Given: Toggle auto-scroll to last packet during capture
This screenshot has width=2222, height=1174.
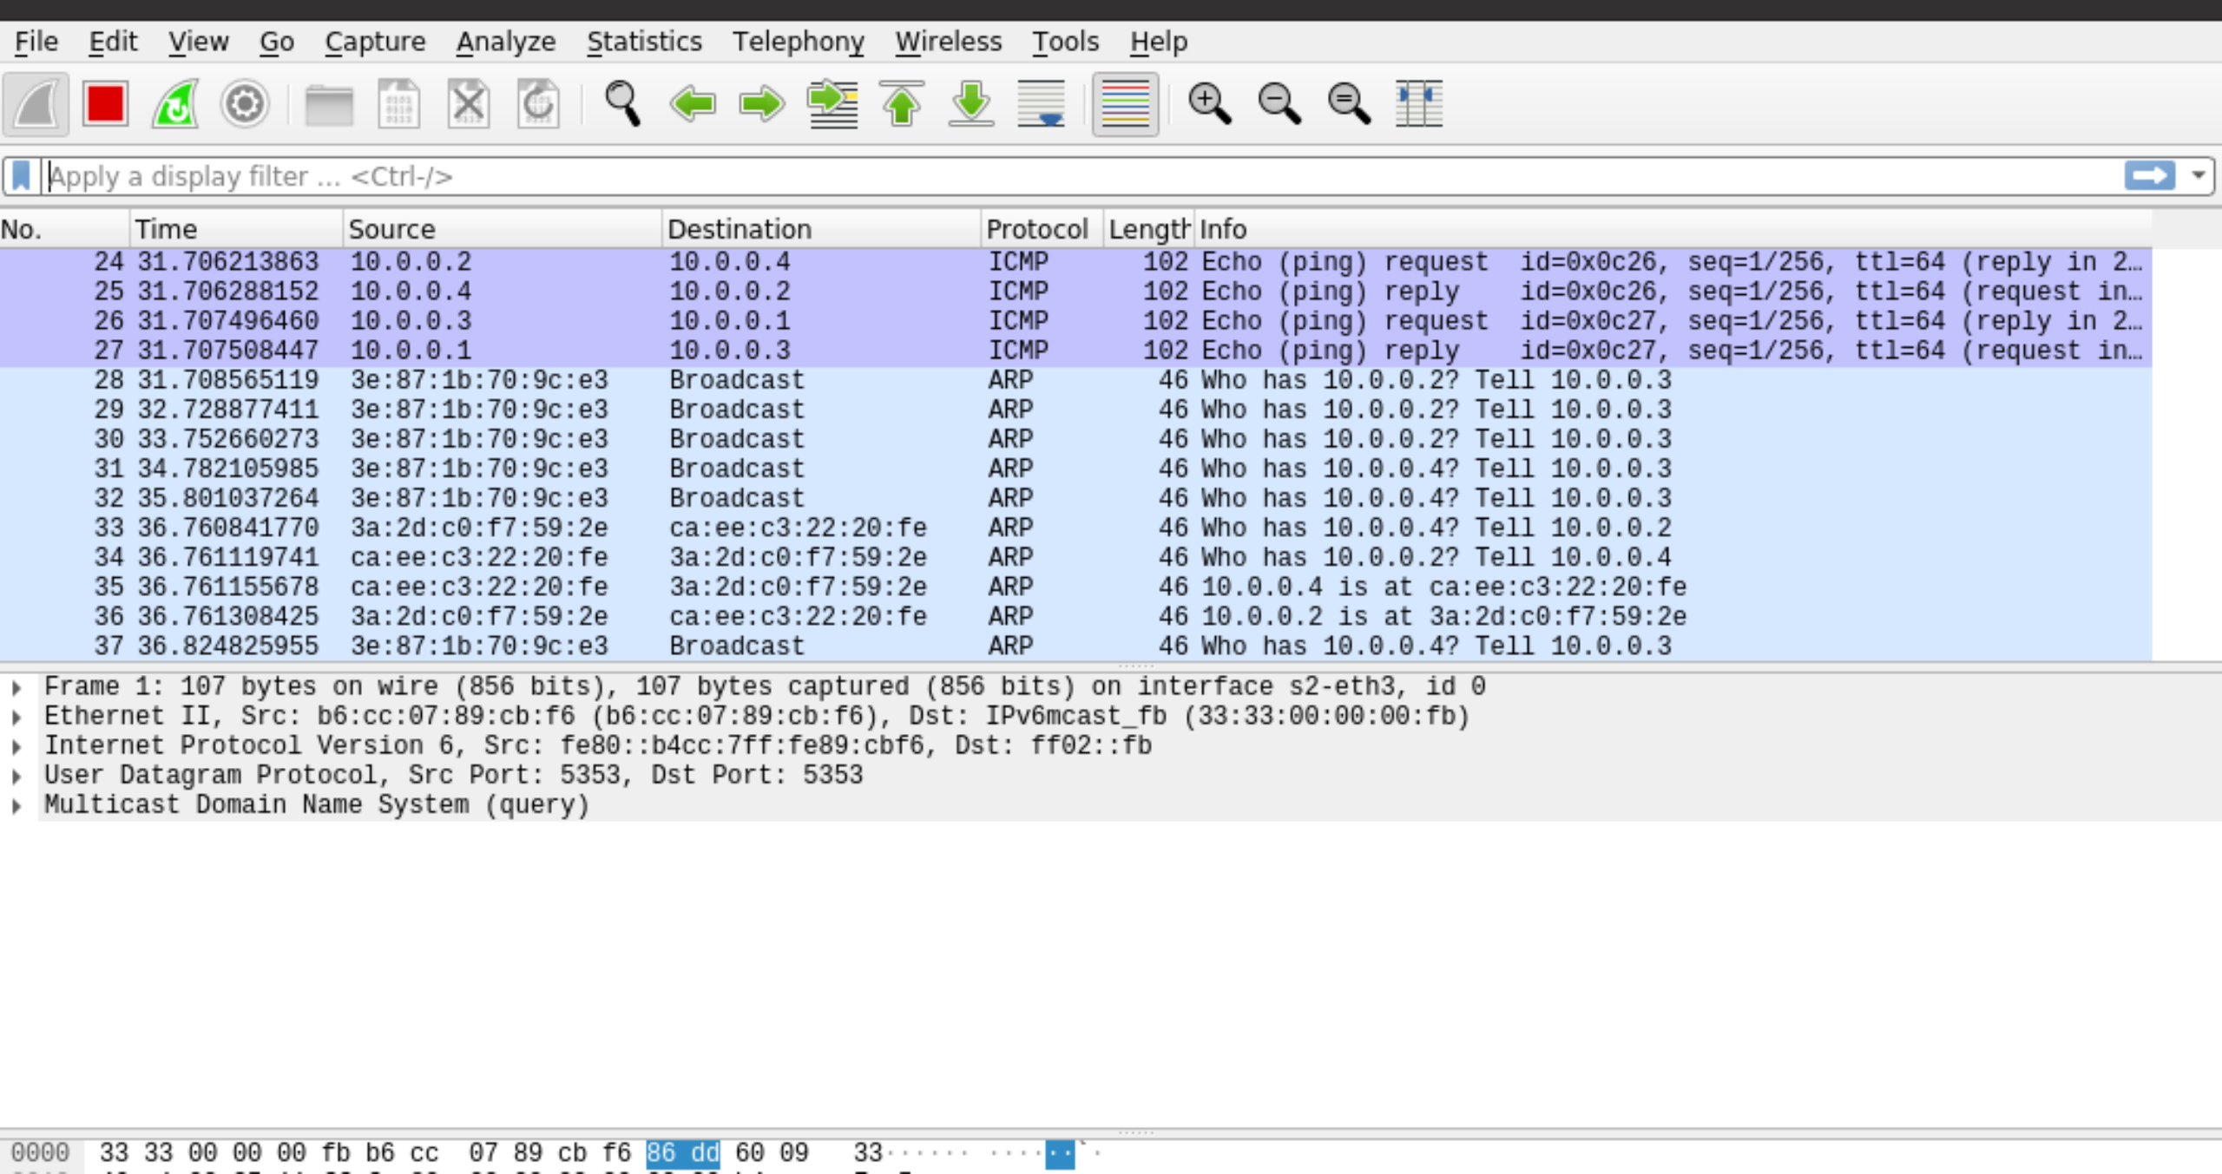Looking at the screenshot, I should pyautogui.click(x=1041, y=104).
